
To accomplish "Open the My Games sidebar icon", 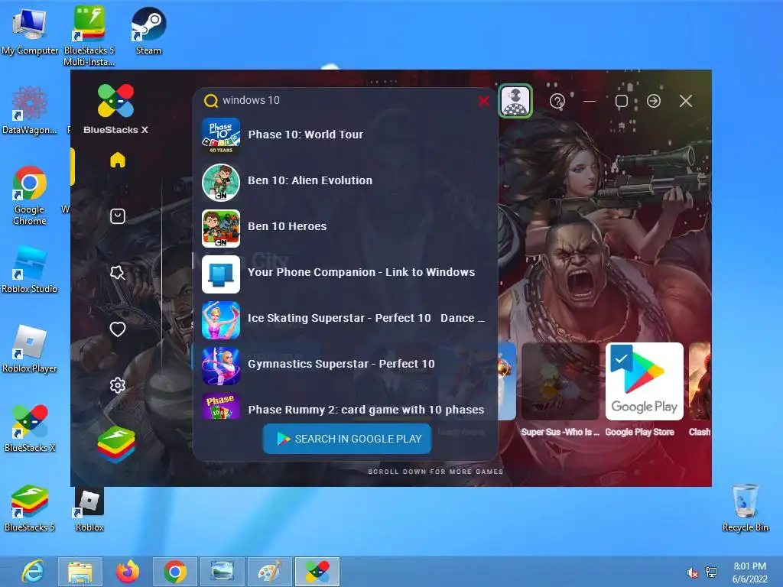I will click(117, 216).
